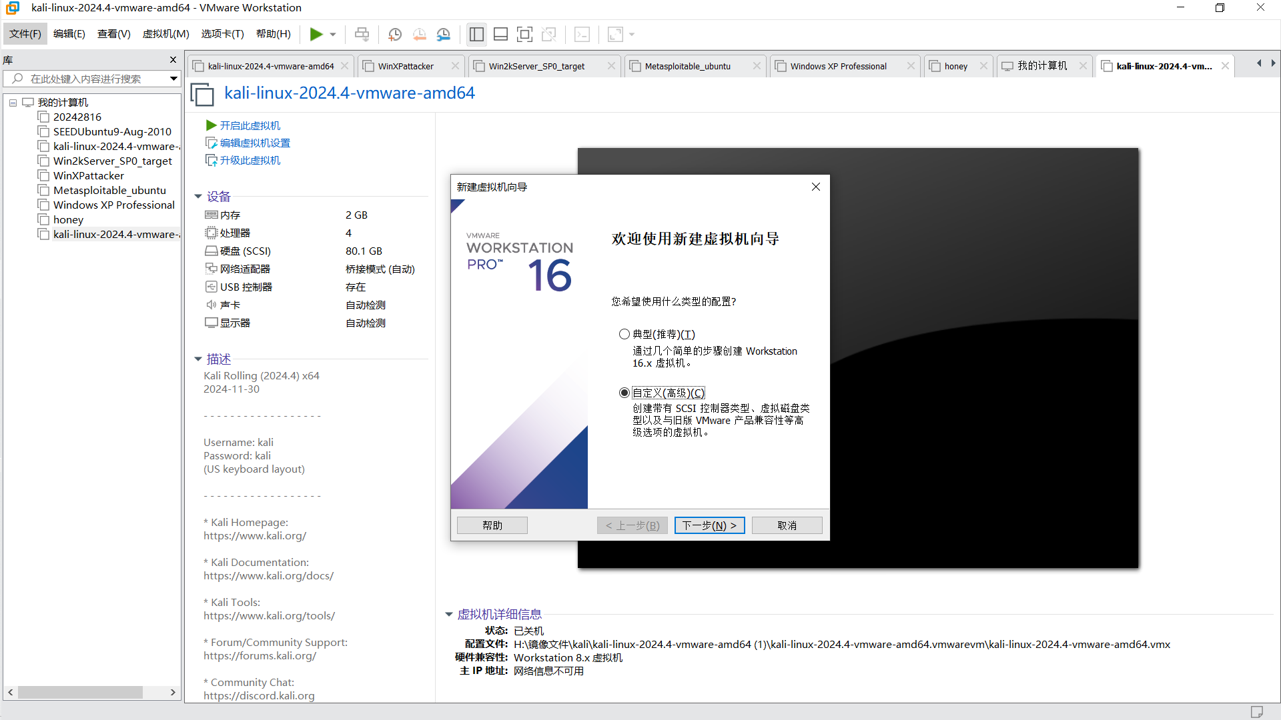Screen dimensions: 1281x720
Task: Take a snapshot with clock-plus icon
Action: click(395, 34)
